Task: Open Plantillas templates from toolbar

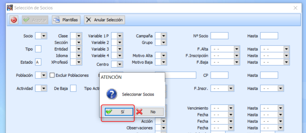Action: click(66, 20)
